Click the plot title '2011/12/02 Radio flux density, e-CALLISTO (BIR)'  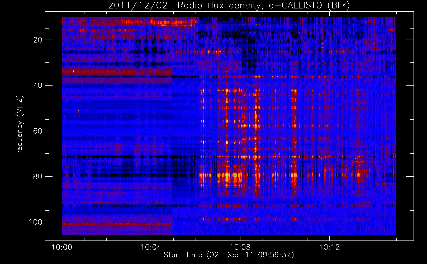point(229,6)
